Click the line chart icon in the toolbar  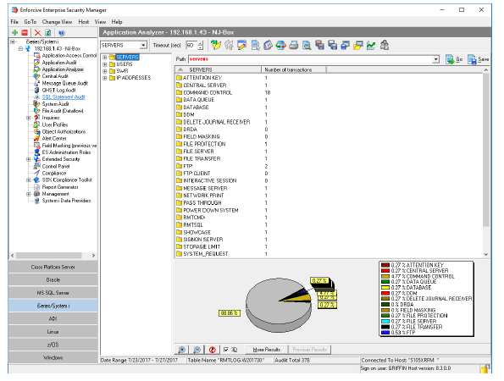371,45
